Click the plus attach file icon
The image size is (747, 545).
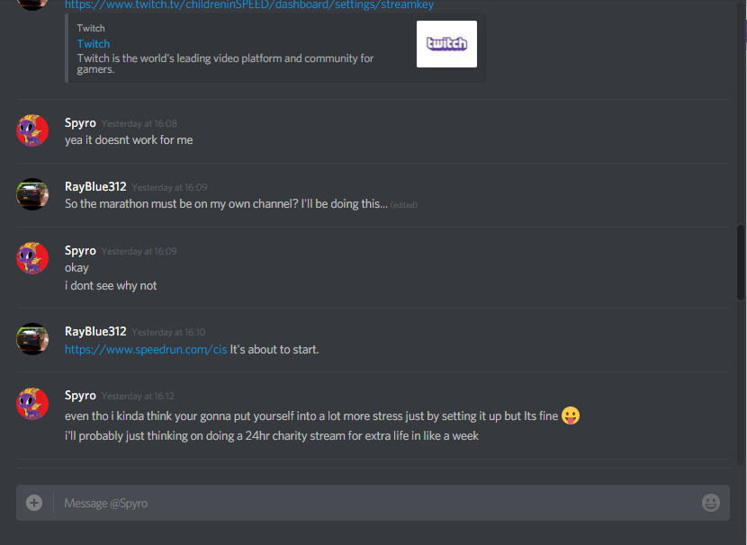point(34,503)
